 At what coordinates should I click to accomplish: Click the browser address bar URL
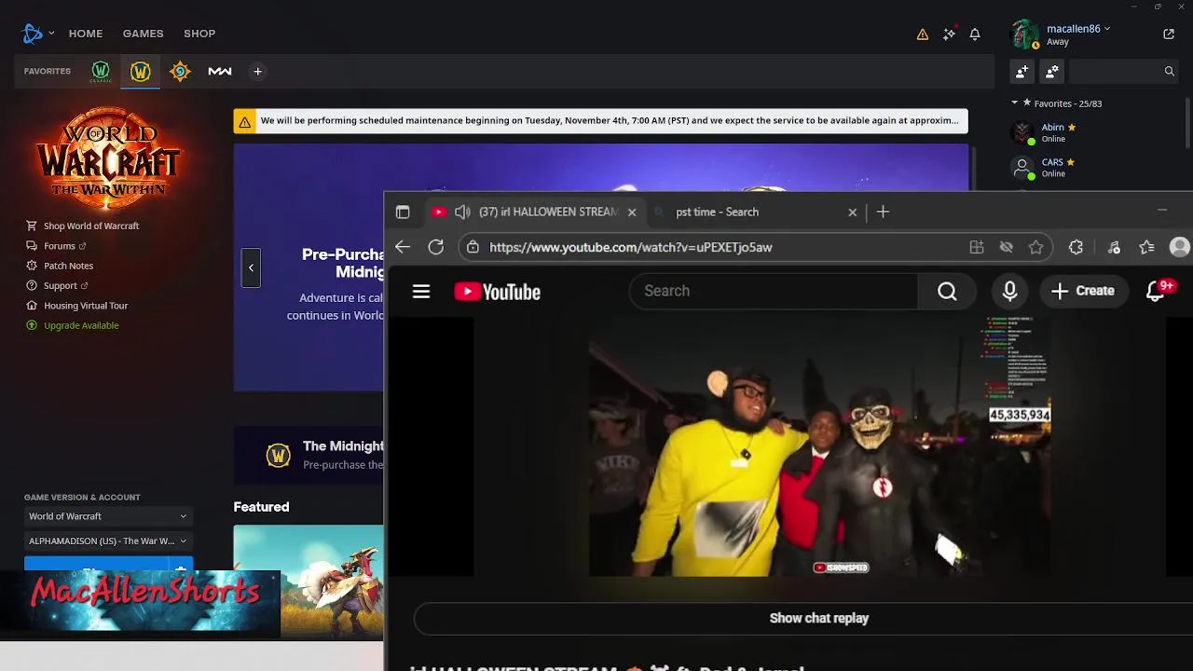[x=631, y=247]
